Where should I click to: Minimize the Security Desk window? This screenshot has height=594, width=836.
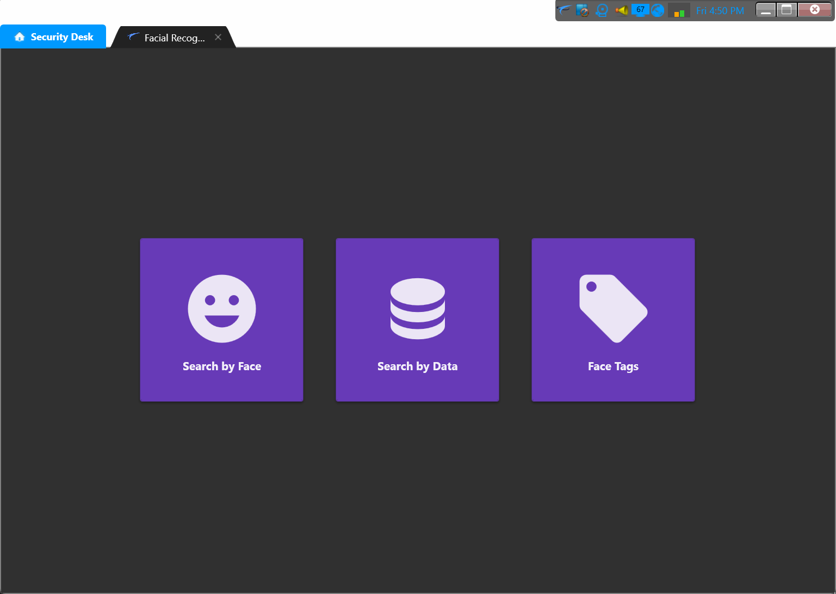coord(766,10)
